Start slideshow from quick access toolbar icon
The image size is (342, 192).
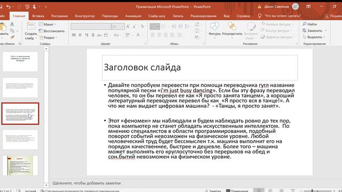click(x=27, y=7)
